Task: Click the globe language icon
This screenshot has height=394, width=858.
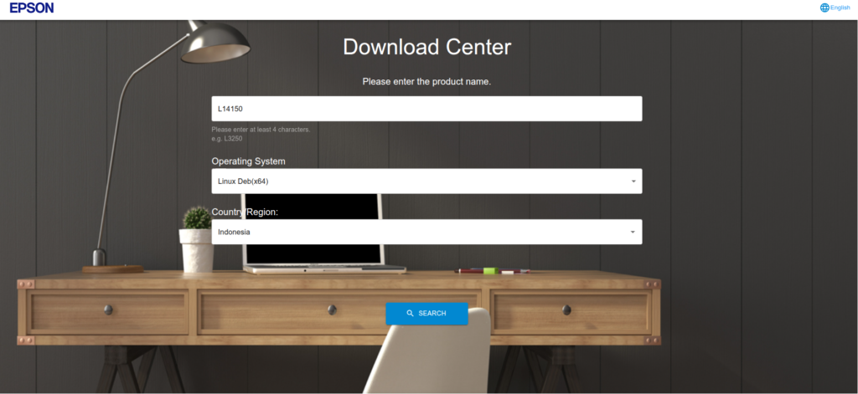Action: 824,8
